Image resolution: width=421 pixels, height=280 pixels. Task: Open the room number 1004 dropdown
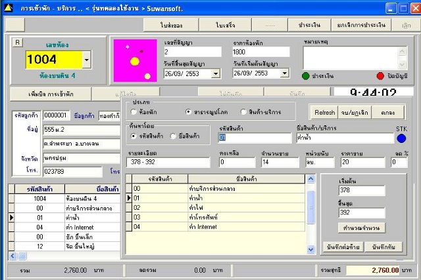(86, 60)
